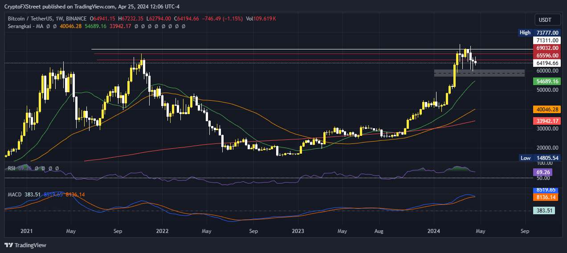Image resolution: width=567 pixels, height=253 pixels.
Task: Click the change value −746.49 (−1.15%)
Action: point(222,19)
